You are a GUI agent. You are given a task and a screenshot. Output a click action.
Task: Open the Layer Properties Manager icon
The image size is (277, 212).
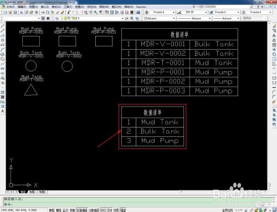57,18
